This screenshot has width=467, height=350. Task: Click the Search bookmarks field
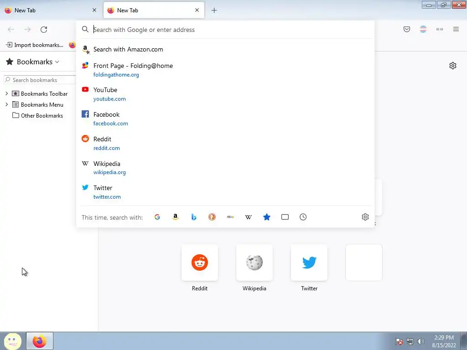point(40,80)
